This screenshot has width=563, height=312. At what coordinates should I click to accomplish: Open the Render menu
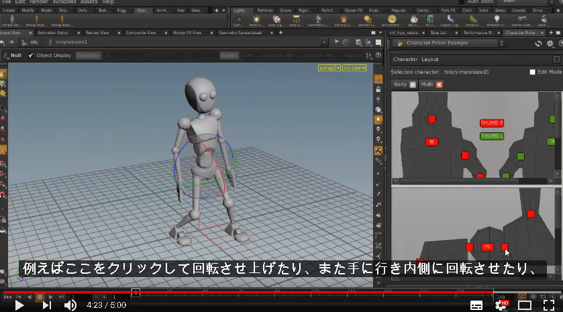[x=39, y=2]
